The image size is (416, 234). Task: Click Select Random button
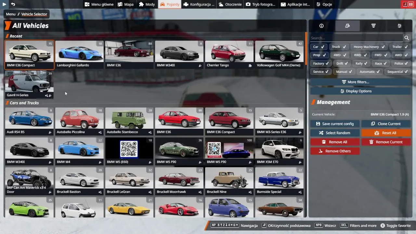[x=335, y=133]
